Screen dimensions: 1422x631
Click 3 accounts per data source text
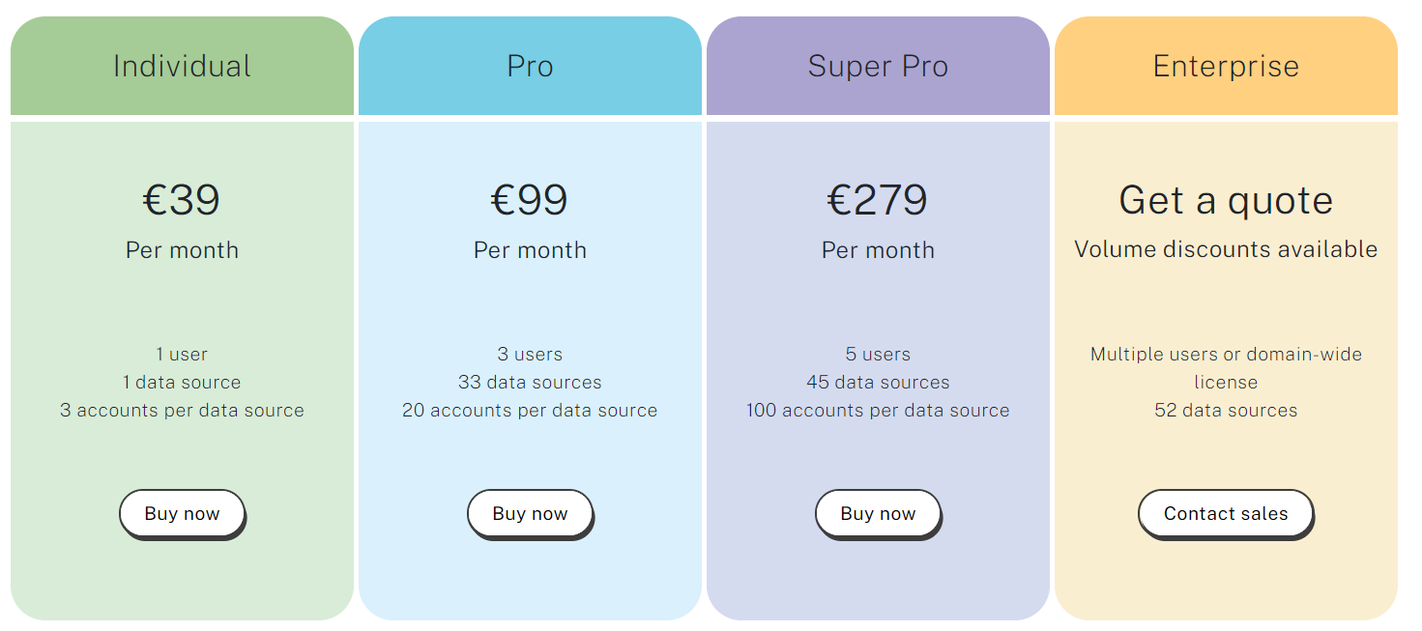point(182,411)
